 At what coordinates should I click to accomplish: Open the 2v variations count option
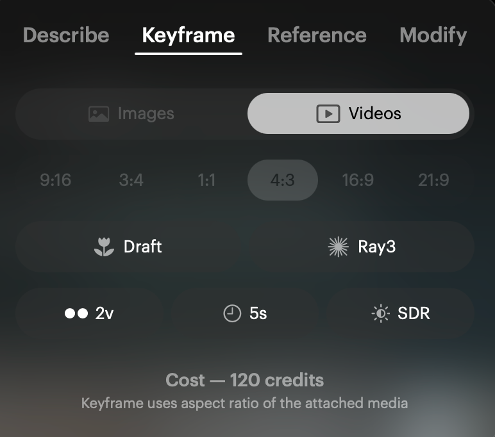(89, 313)
